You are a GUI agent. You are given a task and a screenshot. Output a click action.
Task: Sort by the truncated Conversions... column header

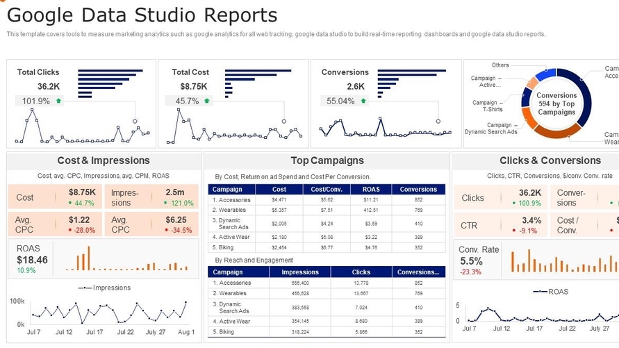pos(418,272)
